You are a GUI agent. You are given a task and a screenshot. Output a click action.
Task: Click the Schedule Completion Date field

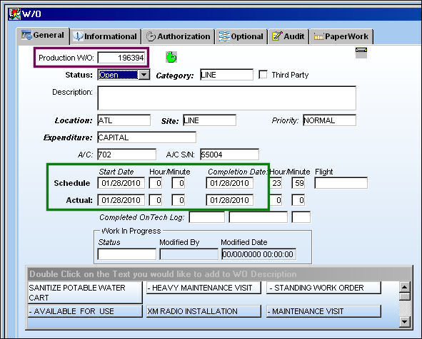coord(230,183)
